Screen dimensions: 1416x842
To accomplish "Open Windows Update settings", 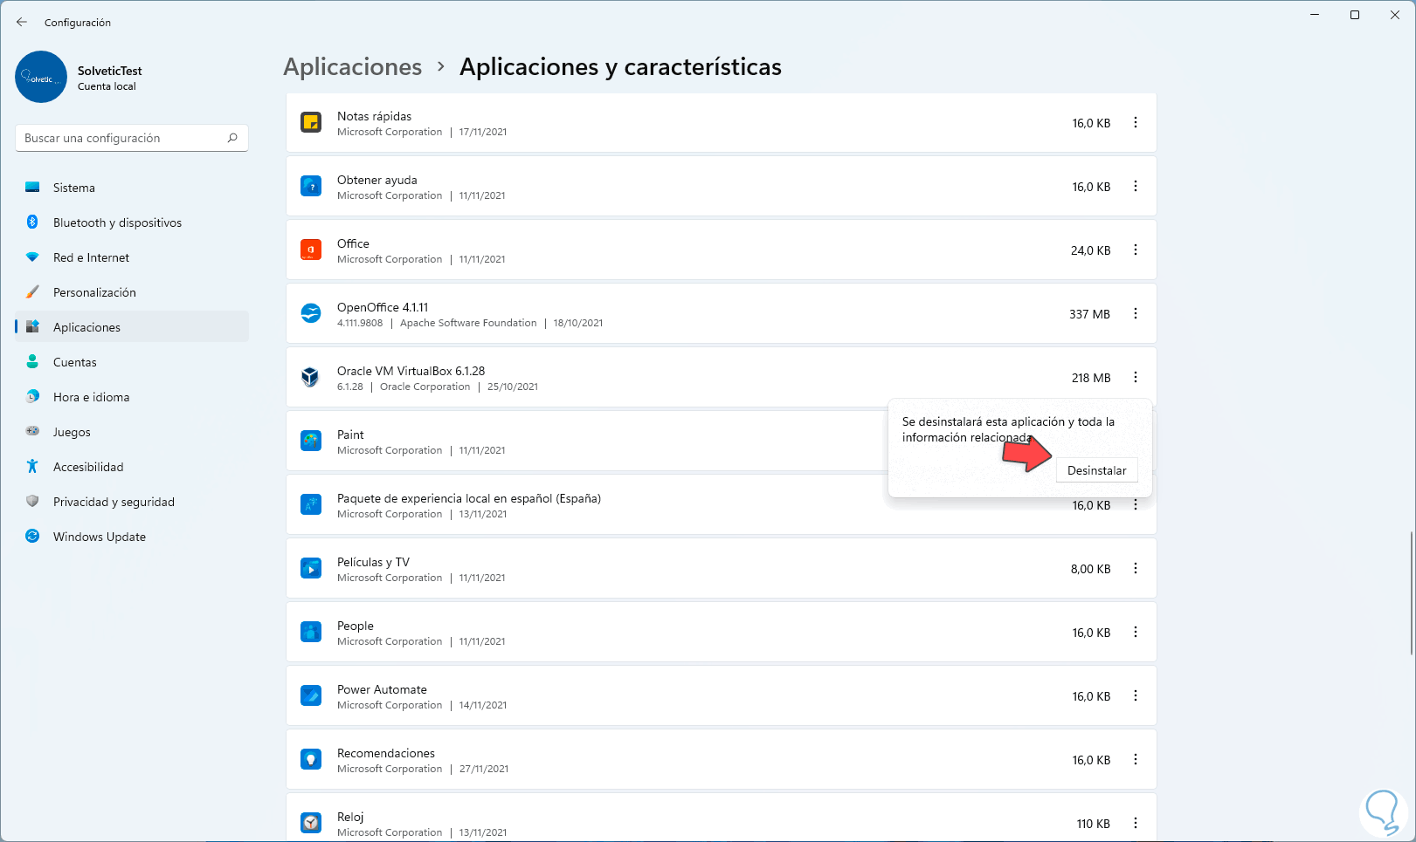I will click(132, 537).
